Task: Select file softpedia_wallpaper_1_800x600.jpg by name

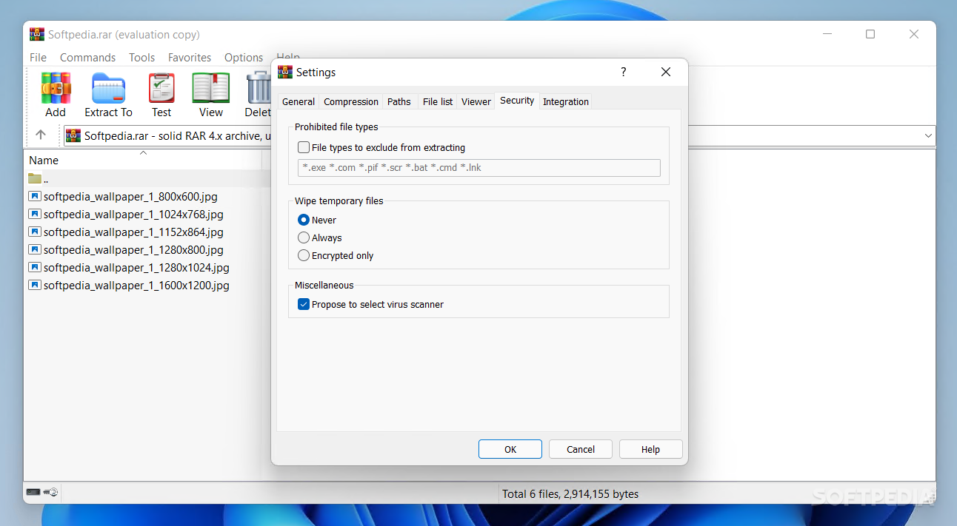Action: click(x=130, y=196)
